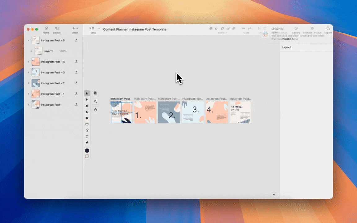
Task: Open the Home screen icon
Action: [x=46, y=28]
